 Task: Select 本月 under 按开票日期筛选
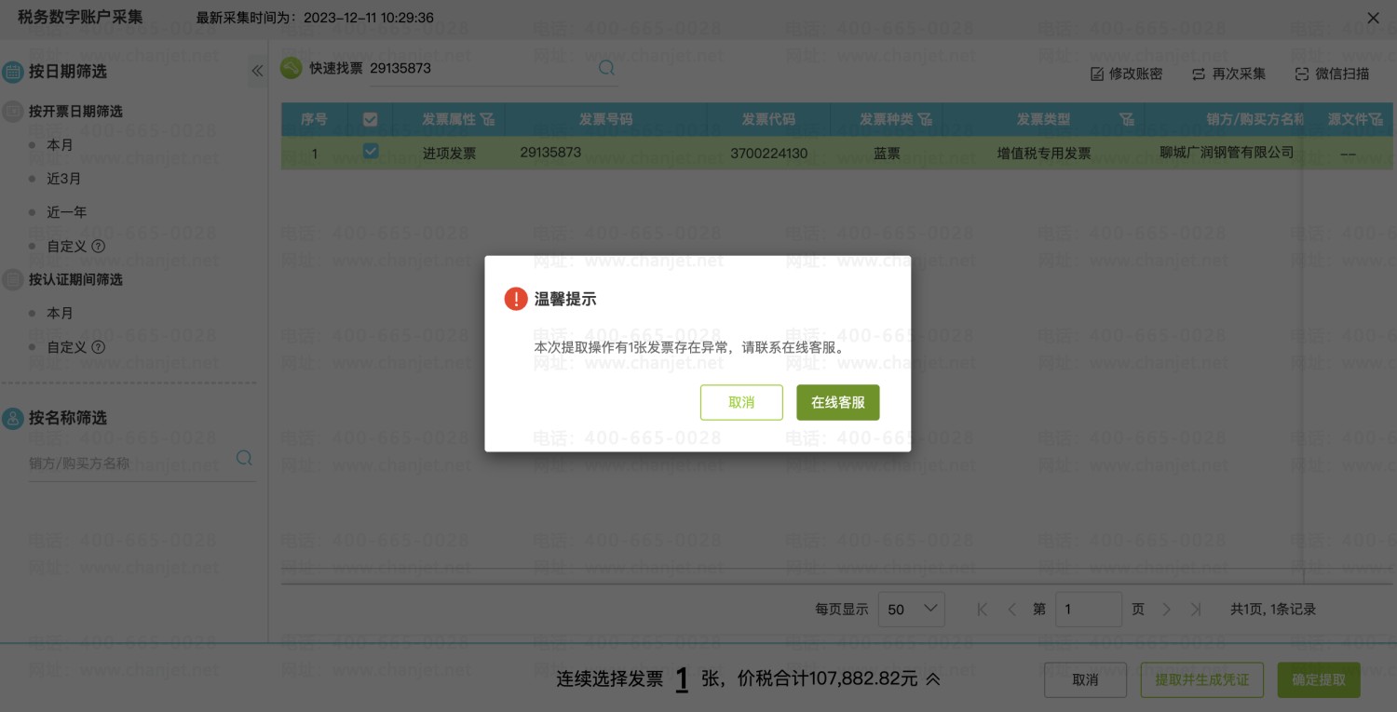(60, 145)
